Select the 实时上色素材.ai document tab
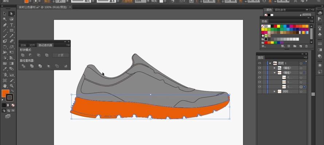 coord(43,7)
